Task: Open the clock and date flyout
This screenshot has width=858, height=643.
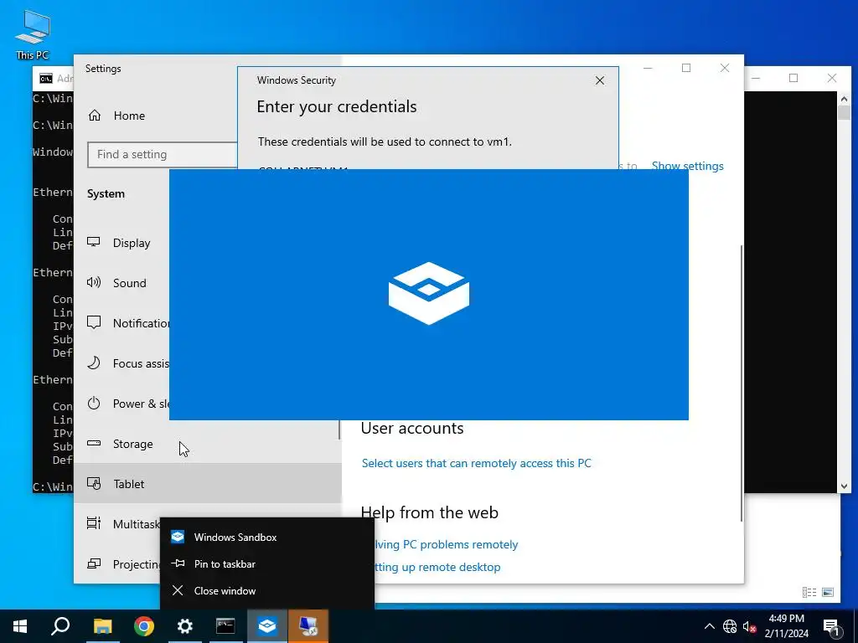Action: click(786, 626)
